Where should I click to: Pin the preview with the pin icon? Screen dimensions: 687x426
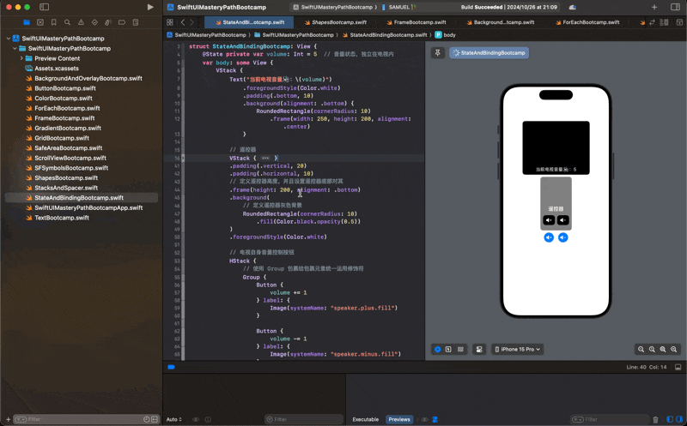click(x=438, y=53)
